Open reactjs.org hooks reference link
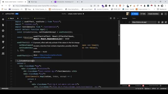The height and width of the screenshot is (94, 168). pos(48,56)
